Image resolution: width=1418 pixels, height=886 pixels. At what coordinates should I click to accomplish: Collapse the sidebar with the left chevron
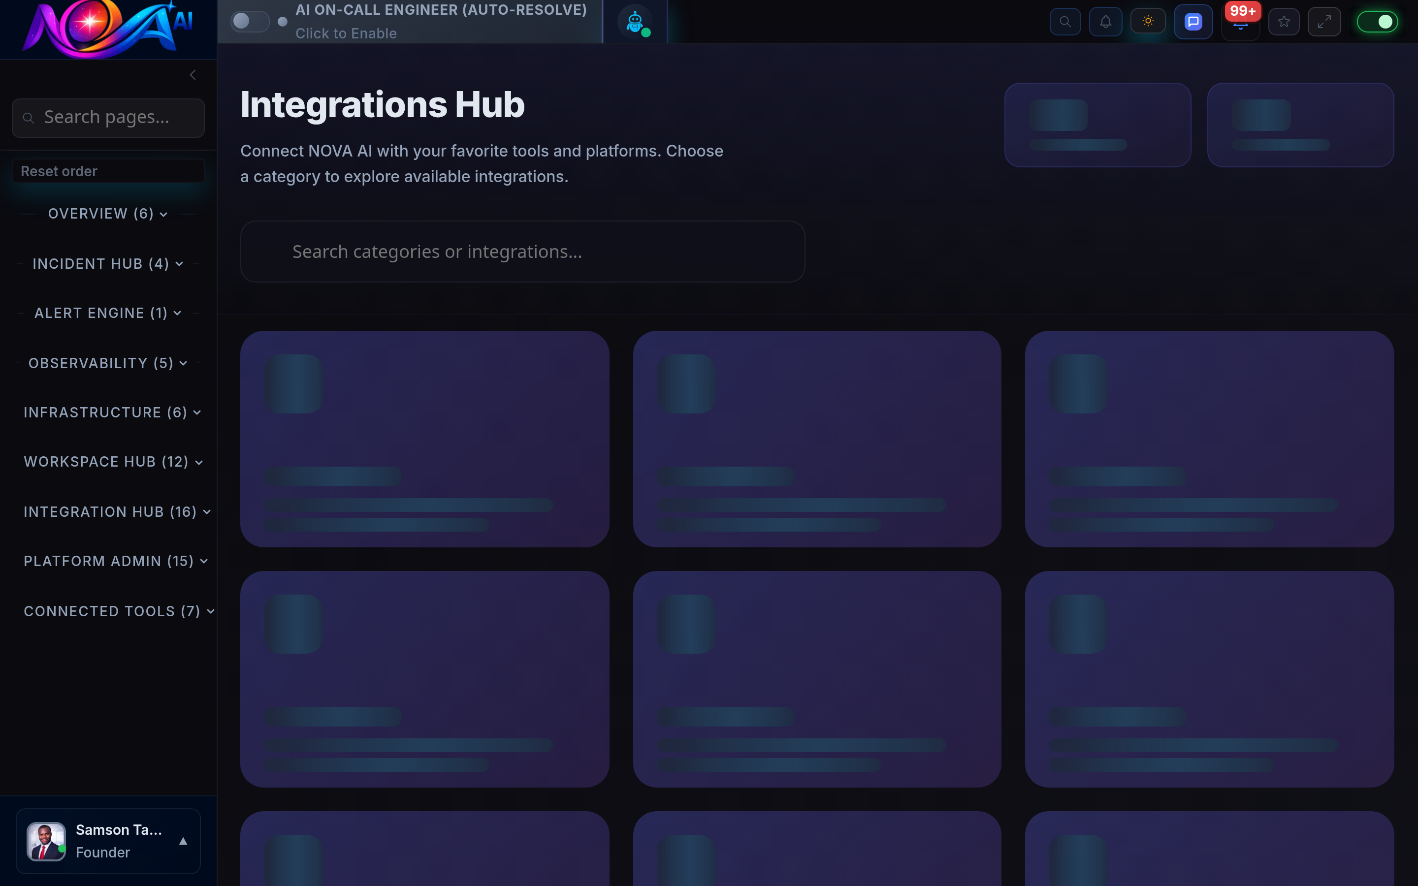pos(192,74)
